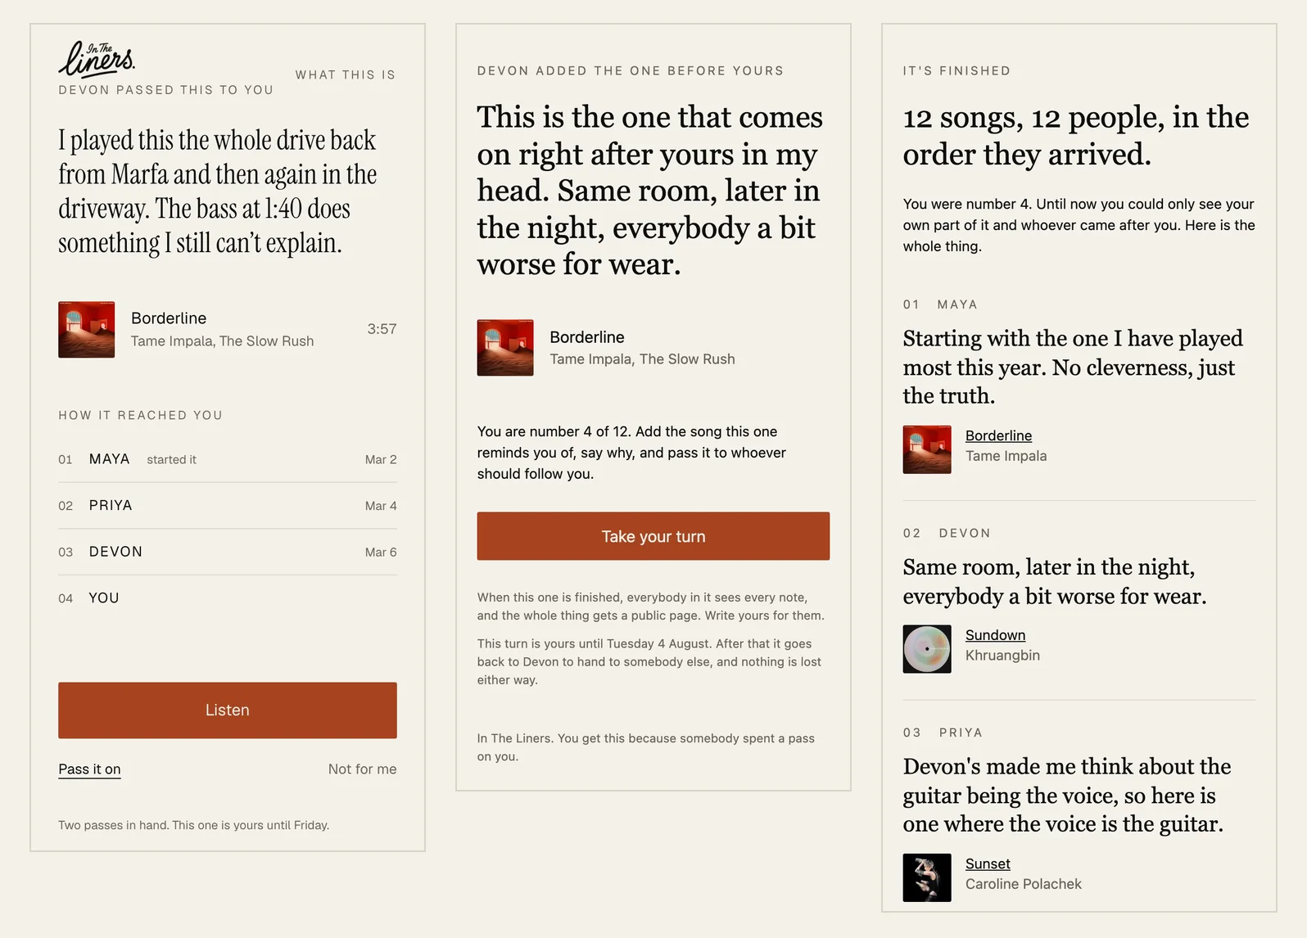1307x938 pixels.
Task: Click the This turn is yours until Tuesday note
Action: [649, 661]
